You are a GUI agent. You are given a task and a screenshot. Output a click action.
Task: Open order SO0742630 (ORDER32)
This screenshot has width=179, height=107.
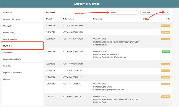(72, 26)
